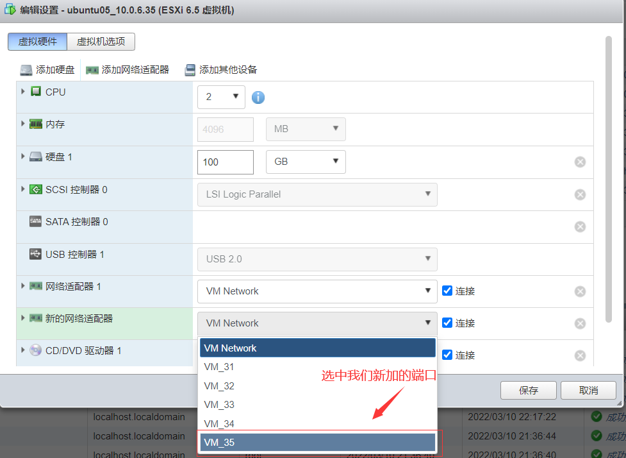This screenshot has width=626, height=458.
Task: Open the LSI Logic Parallel dropdown
Action: [x=317, y=194]
